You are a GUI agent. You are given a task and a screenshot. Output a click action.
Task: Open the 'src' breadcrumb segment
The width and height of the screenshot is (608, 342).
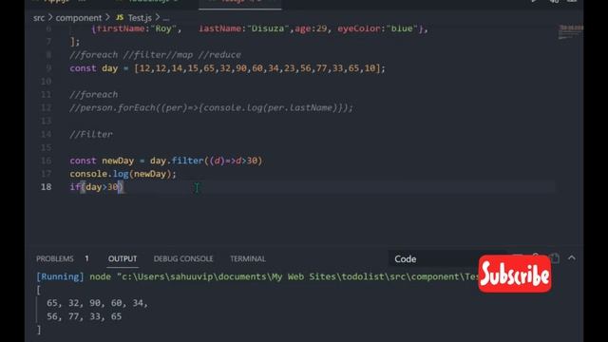tap(39, 18)
